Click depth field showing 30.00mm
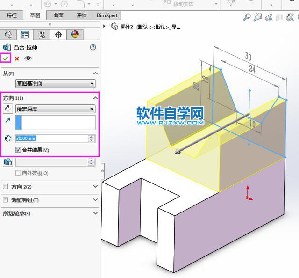Image resolution: width=299 pixels, height=278 pixels. point(52,139)
